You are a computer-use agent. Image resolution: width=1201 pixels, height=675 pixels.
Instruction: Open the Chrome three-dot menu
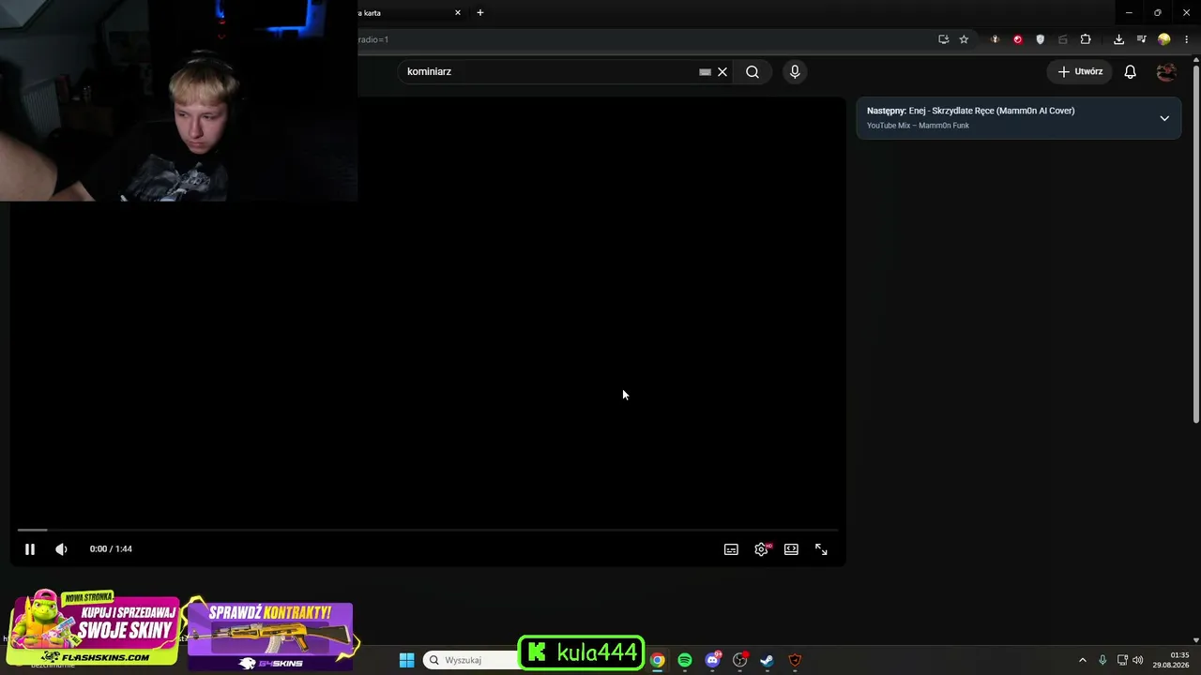click(1187, 39)
